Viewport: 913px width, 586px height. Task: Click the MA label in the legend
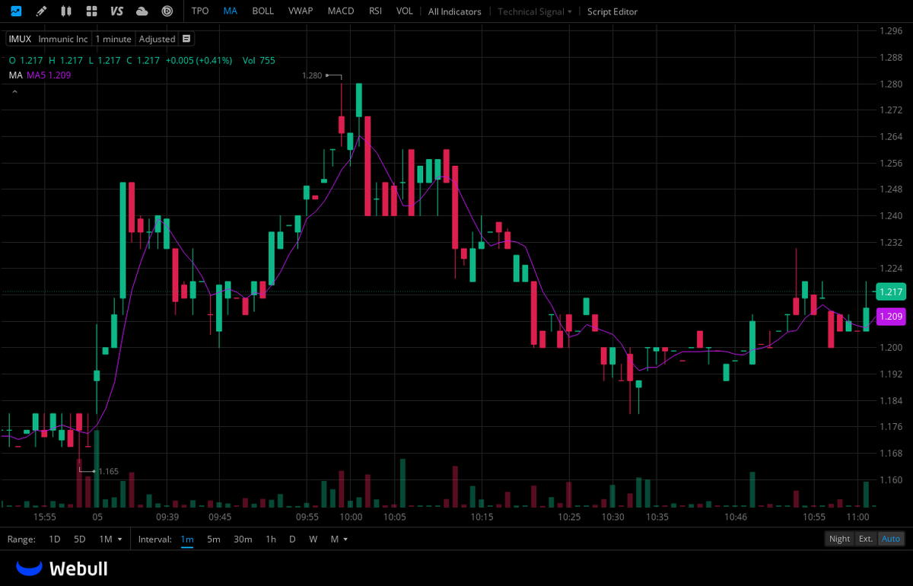[x=15, y=75]
